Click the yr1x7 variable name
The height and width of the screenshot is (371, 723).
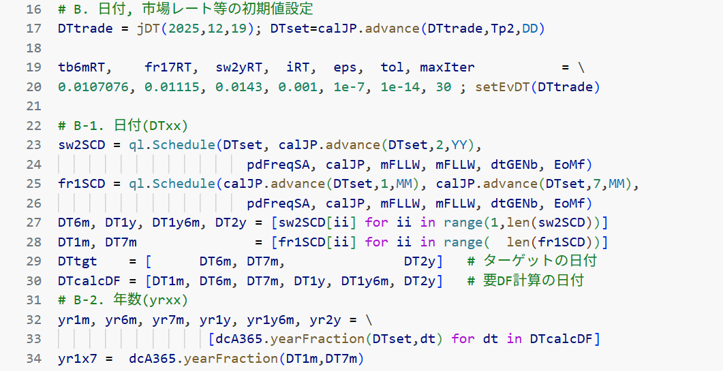tap(78, 358)
